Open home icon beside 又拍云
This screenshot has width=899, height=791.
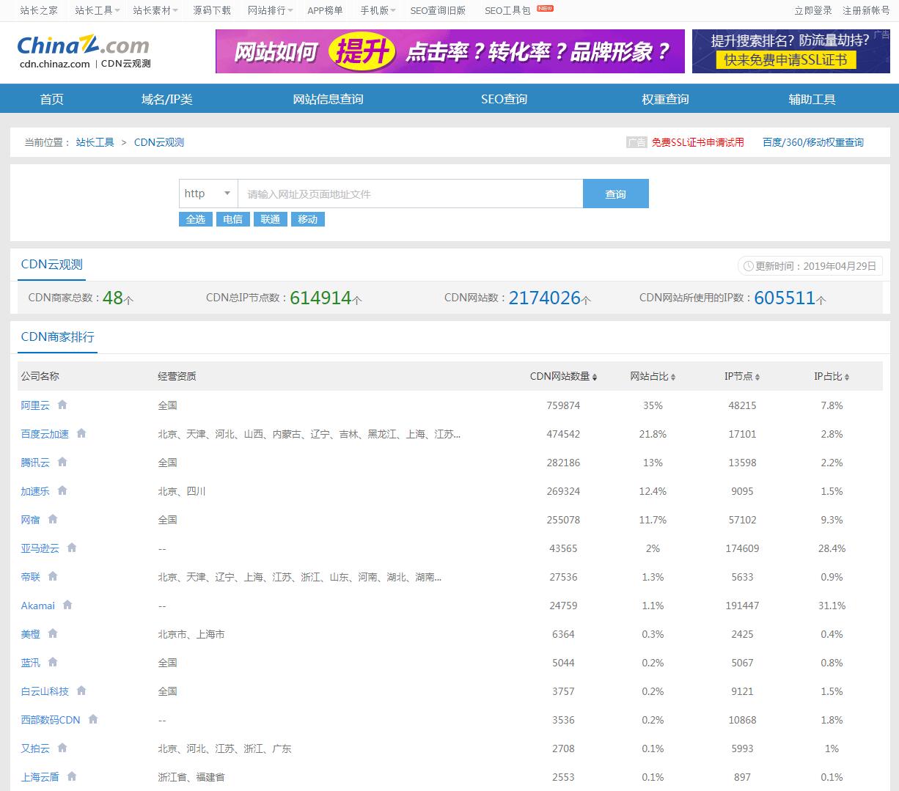(62, 748)
